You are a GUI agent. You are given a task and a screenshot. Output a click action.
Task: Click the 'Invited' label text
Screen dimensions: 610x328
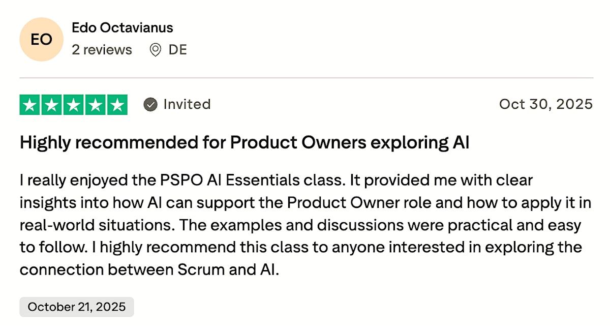pyautogui.click(x=187, y=104)
